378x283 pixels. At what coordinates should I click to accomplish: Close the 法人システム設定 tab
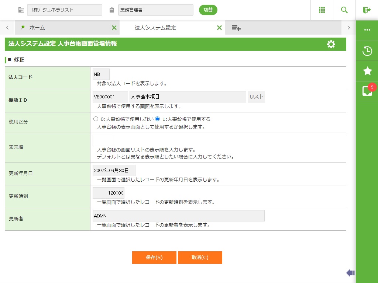[219, 28]
